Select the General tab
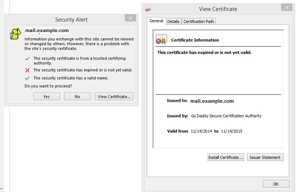Screen dimensions: 306x192 [156, 21]
